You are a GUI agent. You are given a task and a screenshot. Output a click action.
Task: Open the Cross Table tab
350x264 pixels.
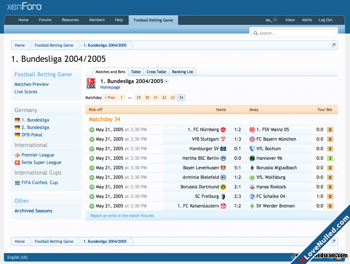[x=156, y=72]
